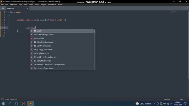Open the Help menu
Viewport: 189px width, 106px height.
tap(60, 5)
